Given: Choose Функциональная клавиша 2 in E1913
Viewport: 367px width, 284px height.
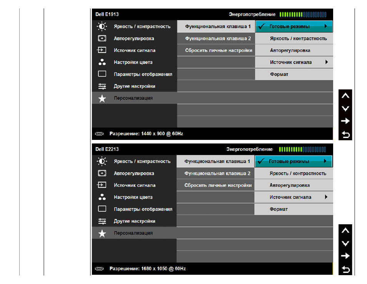Looking at the screenshot, I should click(x=216, y=38).
